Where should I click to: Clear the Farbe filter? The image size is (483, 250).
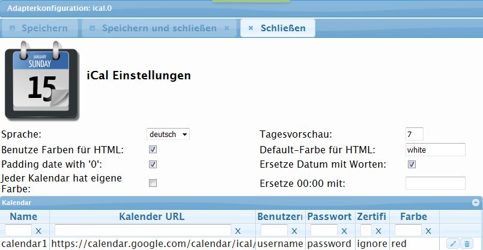pyautogui.click(x=428, y=231)
